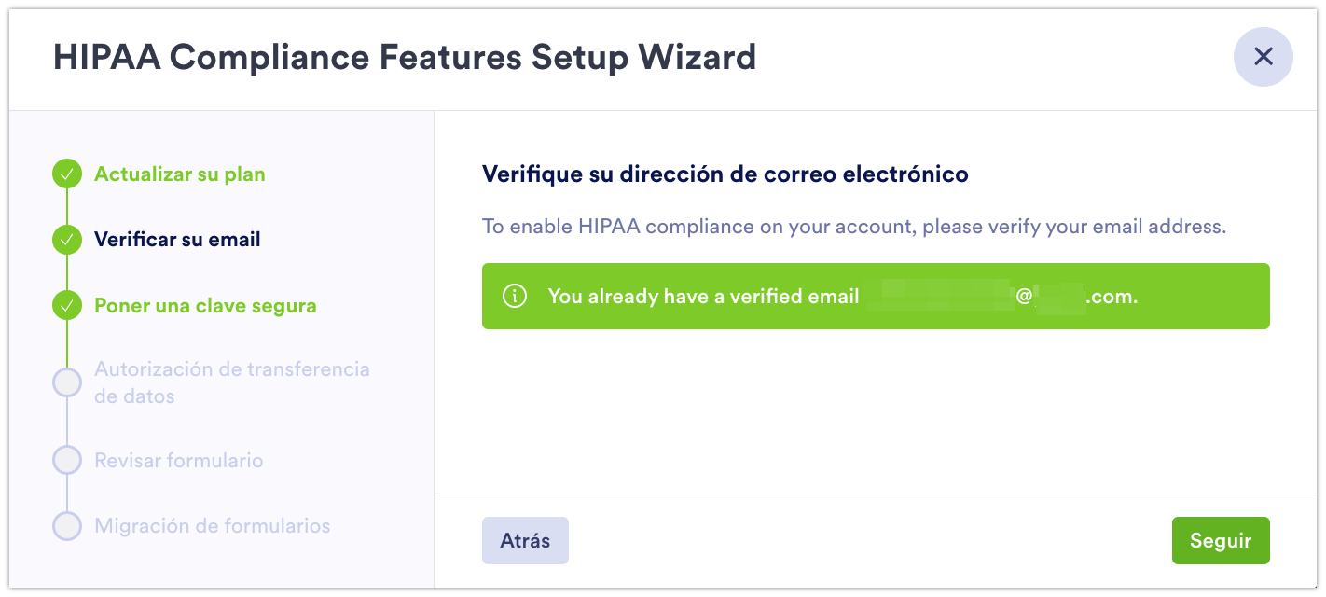Click the grey step circle for Autorización de transferencia
Viewport: 1326px width, 597px height.
click(x=67, y=382)
